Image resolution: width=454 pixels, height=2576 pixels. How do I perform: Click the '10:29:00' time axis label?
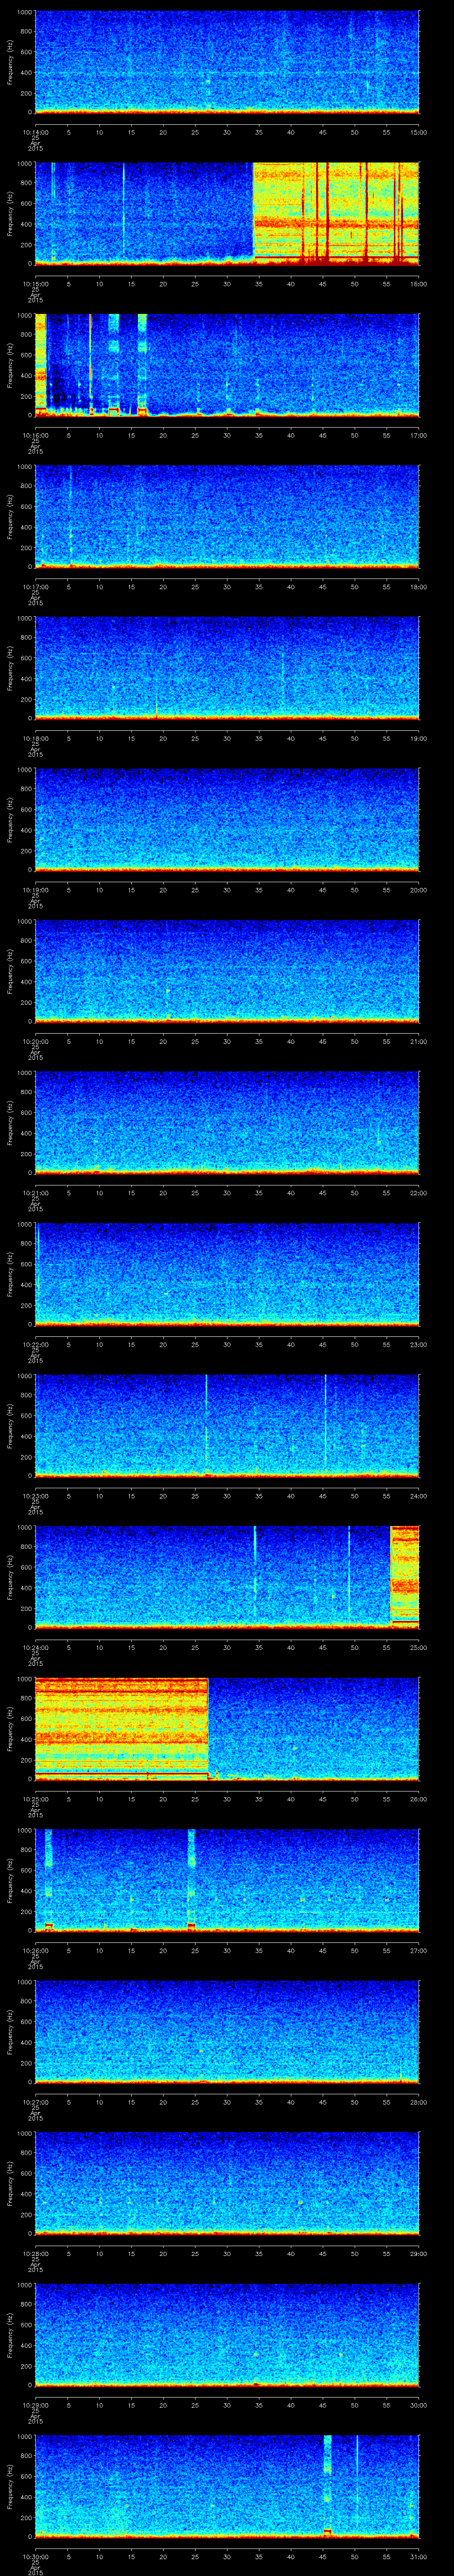(x=35, y=2405)
